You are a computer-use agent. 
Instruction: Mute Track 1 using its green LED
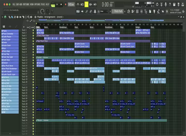[33, 30]
